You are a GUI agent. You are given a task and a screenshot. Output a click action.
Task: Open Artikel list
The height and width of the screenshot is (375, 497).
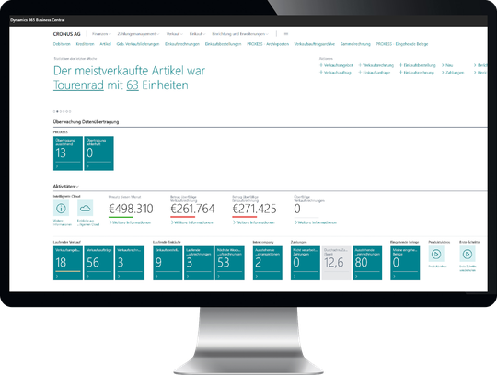coord(105,44)
